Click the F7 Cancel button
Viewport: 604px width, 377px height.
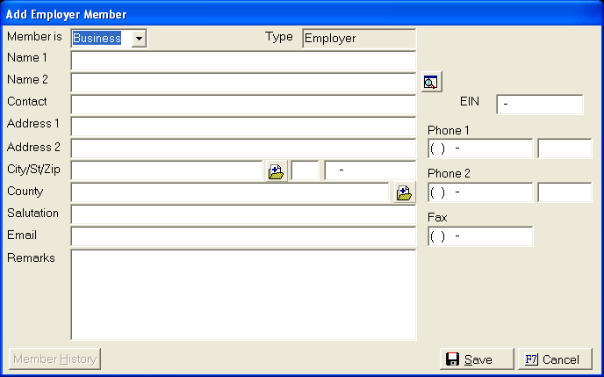[555, 359]
